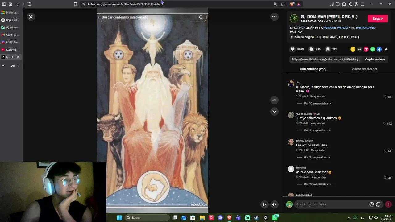This screenshot has height=222, width=395.
Task: Like the video with 3849 likes
Action: [x=293, y=49]
